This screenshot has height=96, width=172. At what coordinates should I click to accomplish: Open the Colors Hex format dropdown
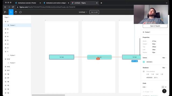tap(164, 58)
